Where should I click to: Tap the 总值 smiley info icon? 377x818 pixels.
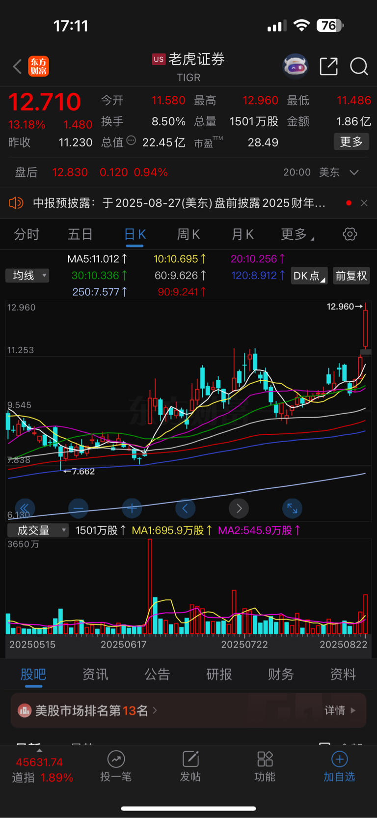click(x=131, y=141)
